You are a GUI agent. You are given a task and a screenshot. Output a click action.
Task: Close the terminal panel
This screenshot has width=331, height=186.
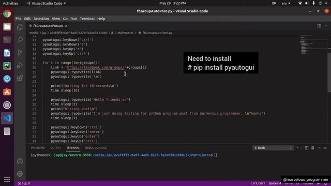click(x=325, y=148)
